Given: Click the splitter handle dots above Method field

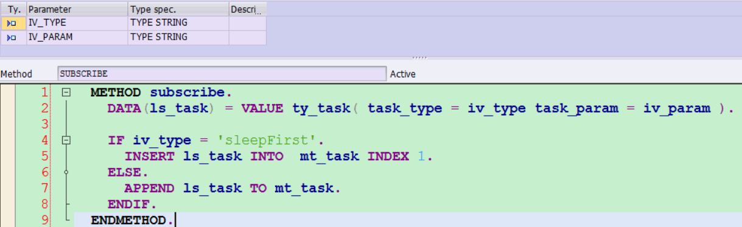Looking at the screenshot, I should 419,58.
